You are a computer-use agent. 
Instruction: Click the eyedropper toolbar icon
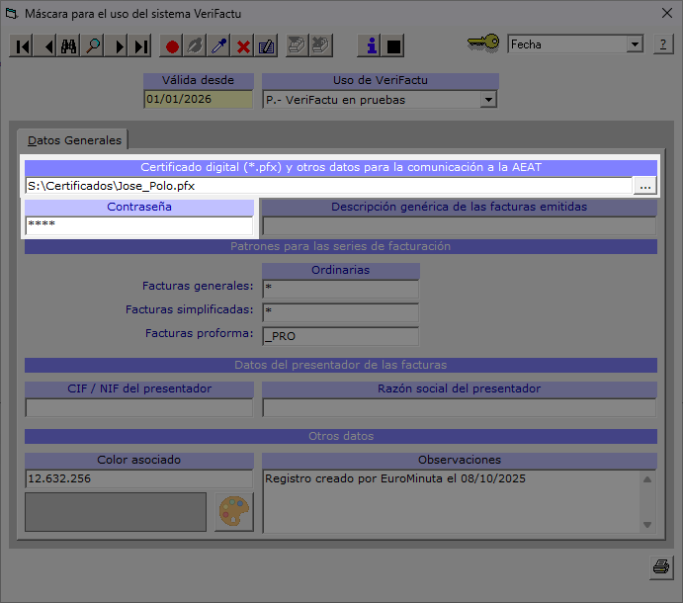pyautogui.click(x=219, y=46)
